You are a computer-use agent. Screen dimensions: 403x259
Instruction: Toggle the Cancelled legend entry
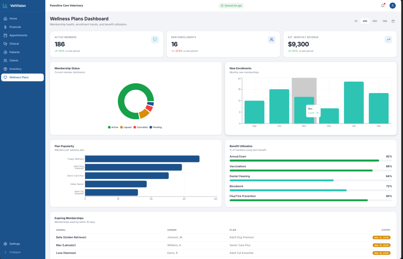pyautogui.click(x=140, y=127)
